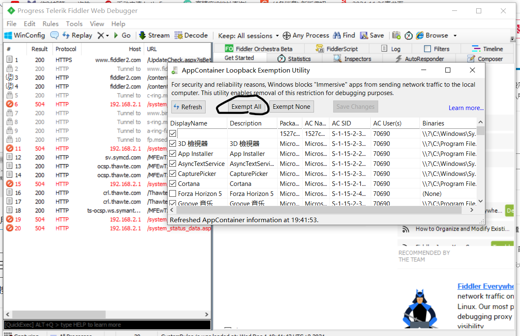Click the error icon on session 6

coord(10,104)
